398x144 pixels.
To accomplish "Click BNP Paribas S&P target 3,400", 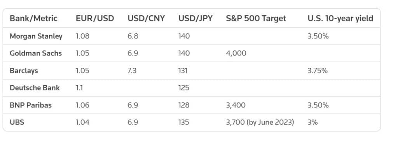I will [236, 105].
